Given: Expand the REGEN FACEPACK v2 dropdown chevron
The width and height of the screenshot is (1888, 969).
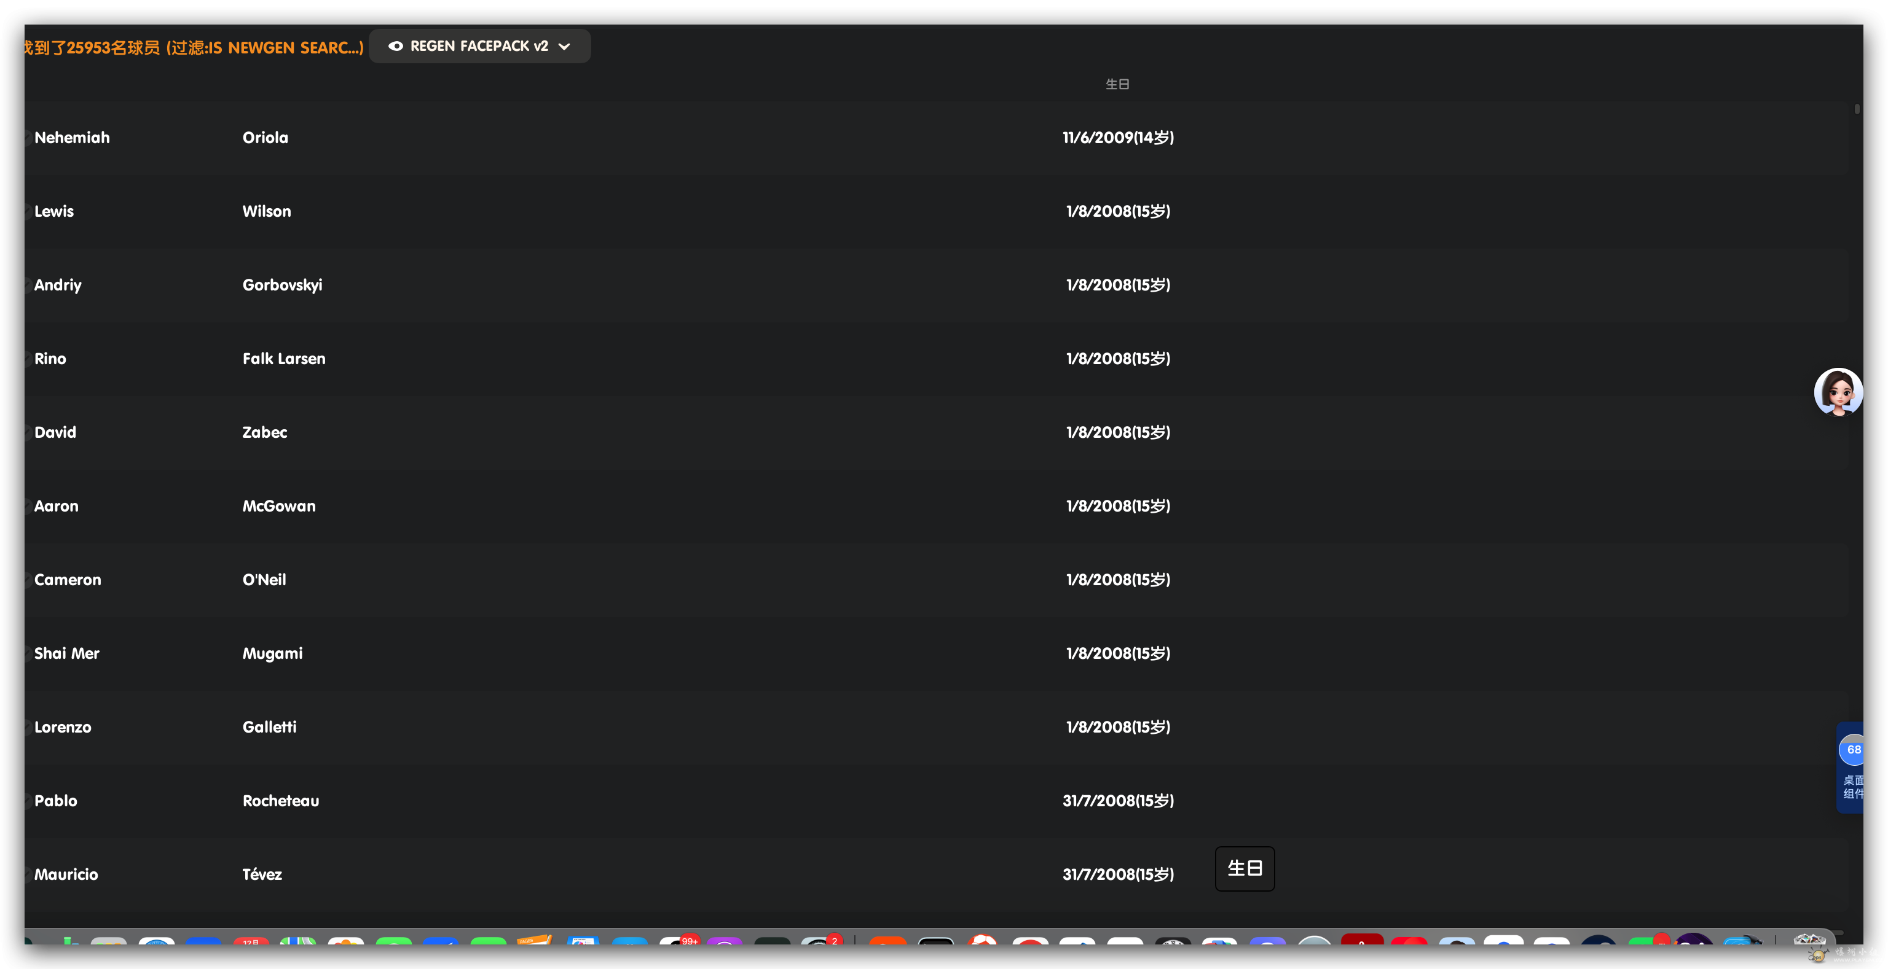Looking at the screenshot, I should pyautogui.click(x=564, y=45).
